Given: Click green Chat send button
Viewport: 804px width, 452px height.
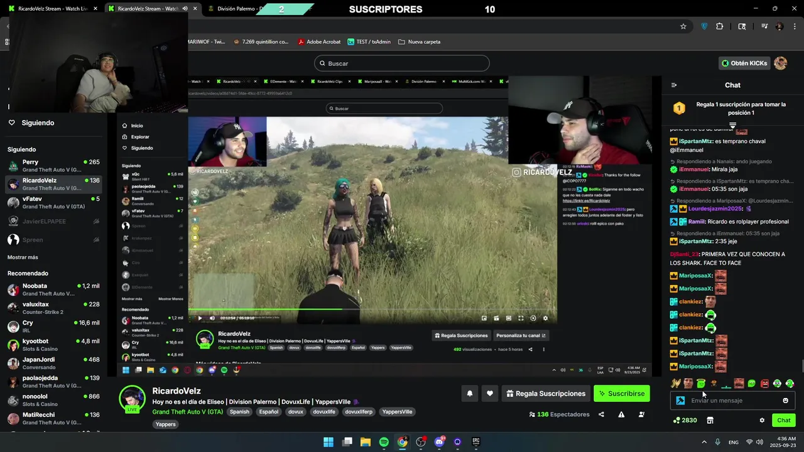Looking at the screenshot, I should (784, 421).
